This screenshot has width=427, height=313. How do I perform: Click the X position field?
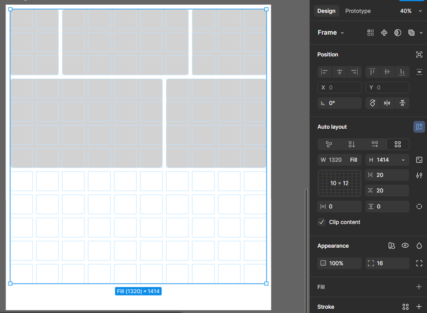(339, 87)
